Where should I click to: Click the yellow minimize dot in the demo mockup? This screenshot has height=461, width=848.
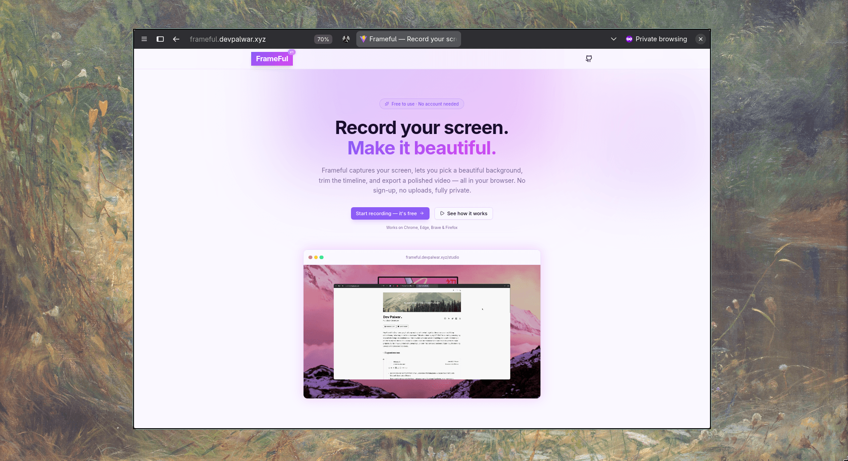(316, 257)
